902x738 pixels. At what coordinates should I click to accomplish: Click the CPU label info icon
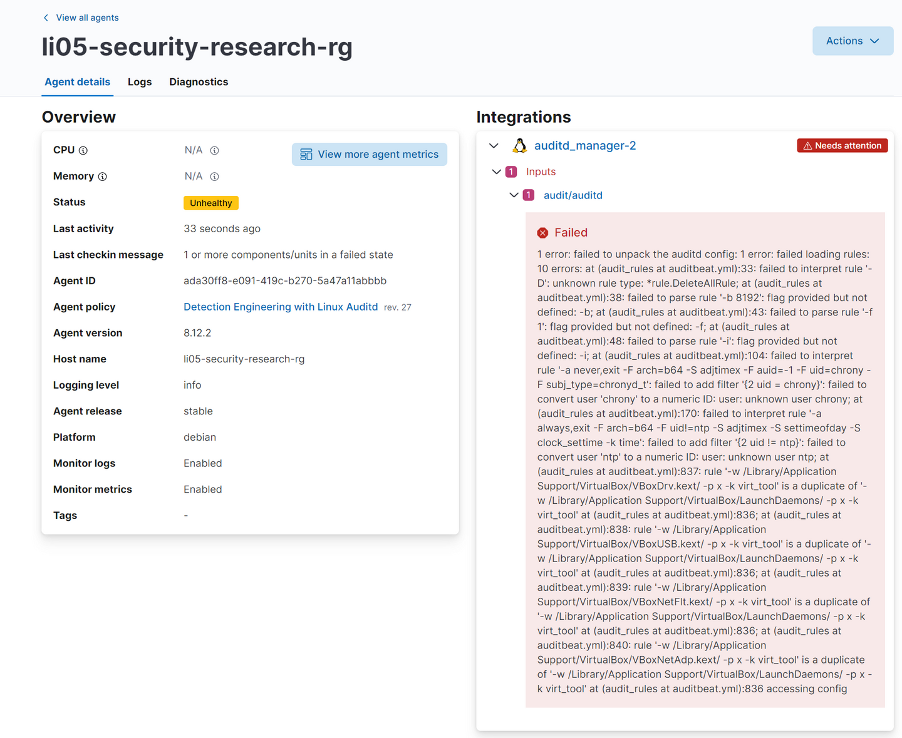point(83,150)
